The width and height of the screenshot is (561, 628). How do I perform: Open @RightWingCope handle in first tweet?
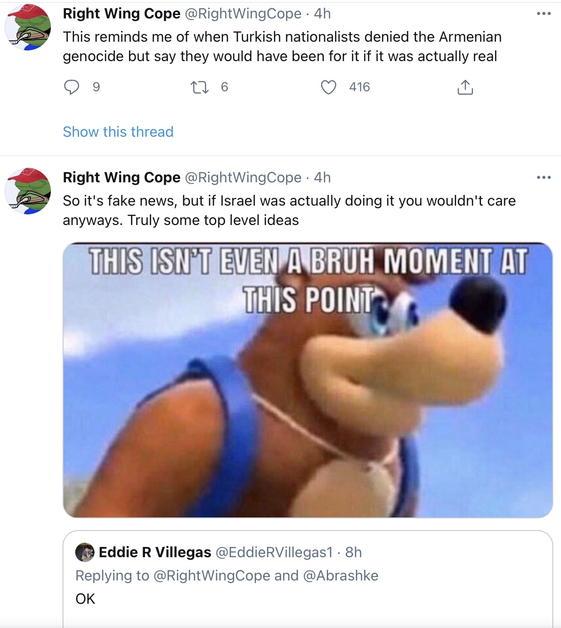243,14
